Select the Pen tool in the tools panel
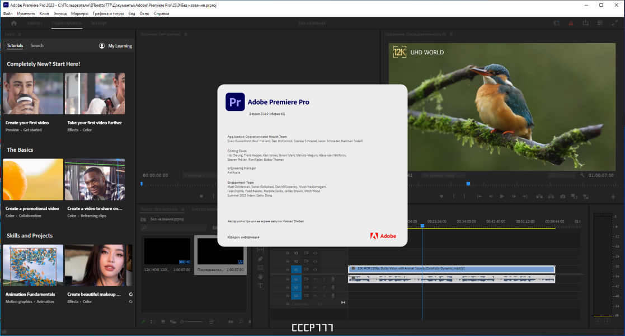This screenshot has height=336, width=625. point(260,259)
